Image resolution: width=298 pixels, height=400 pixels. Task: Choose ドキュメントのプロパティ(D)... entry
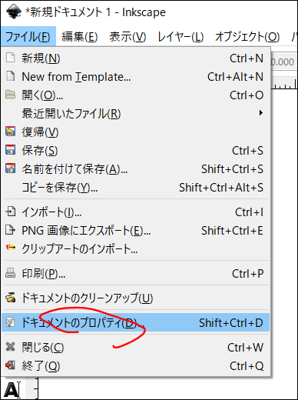(x=136, y=322)
